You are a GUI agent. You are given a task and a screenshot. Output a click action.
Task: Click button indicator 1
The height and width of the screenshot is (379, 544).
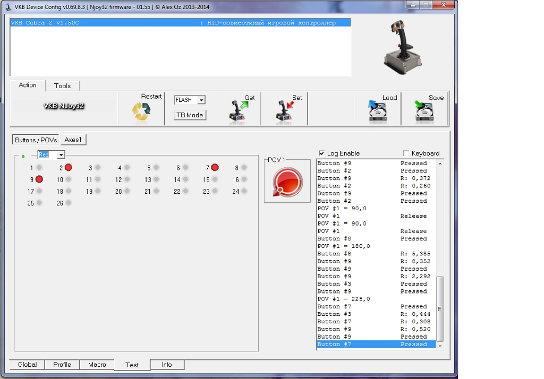click(x=39, y=168)
